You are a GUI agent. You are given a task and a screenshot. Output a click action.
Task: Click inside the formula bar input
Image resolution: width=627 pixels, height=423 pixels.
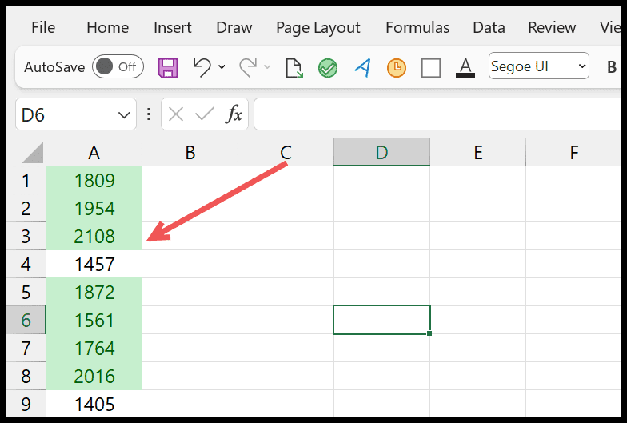click(x=437, y=114)
